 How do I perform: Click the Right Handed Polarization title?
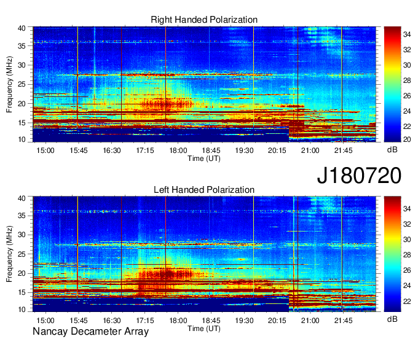click(204, 20)
